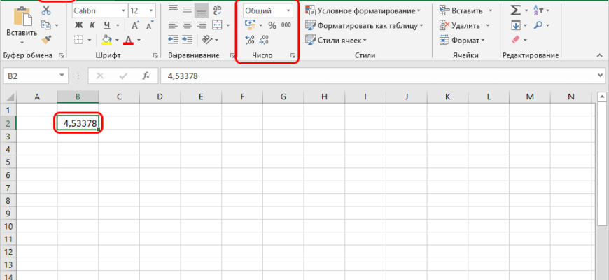This screenshot has width=609, height=280.
Task: Collapse the ribbon with chevron arrow
Action: click(600, 56)
